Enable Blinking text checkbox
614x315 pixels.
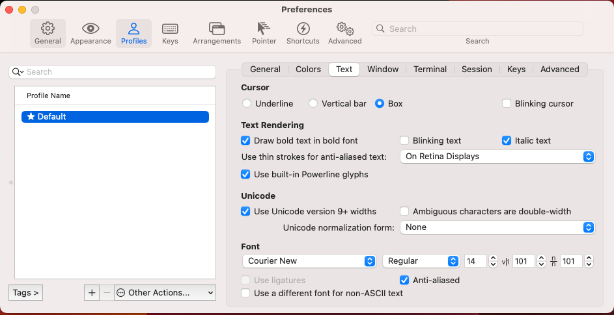[404, 140]
